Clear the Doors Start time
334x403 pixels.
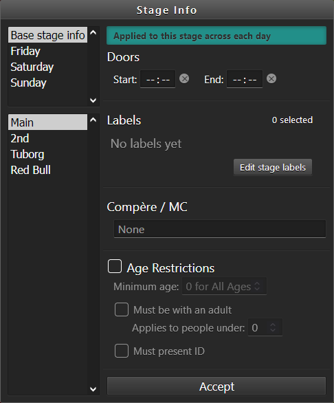click(x=184, y=78)
